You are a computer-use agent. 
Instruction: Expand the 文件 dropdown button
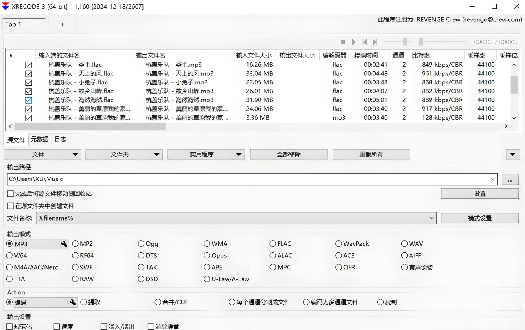pyautogui.click(x=75, y=154)
